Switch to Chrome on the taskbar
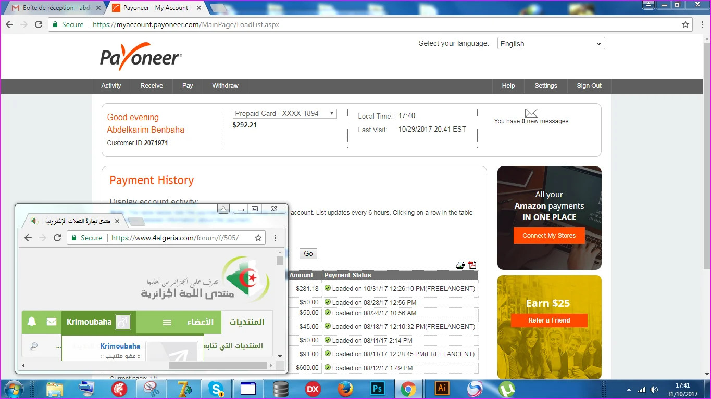 408,389
